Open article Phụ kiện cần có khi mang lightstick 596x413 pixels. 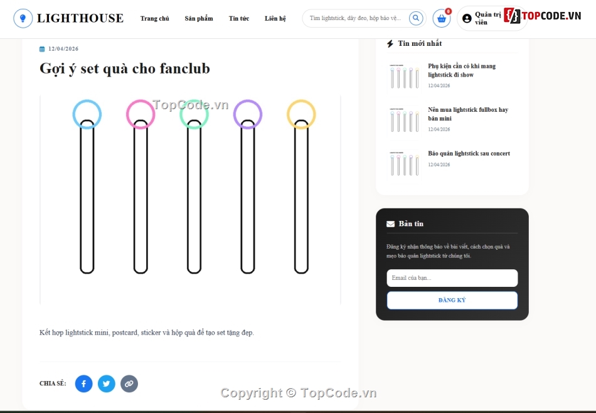pyautogui.click(x=462, y=70)
